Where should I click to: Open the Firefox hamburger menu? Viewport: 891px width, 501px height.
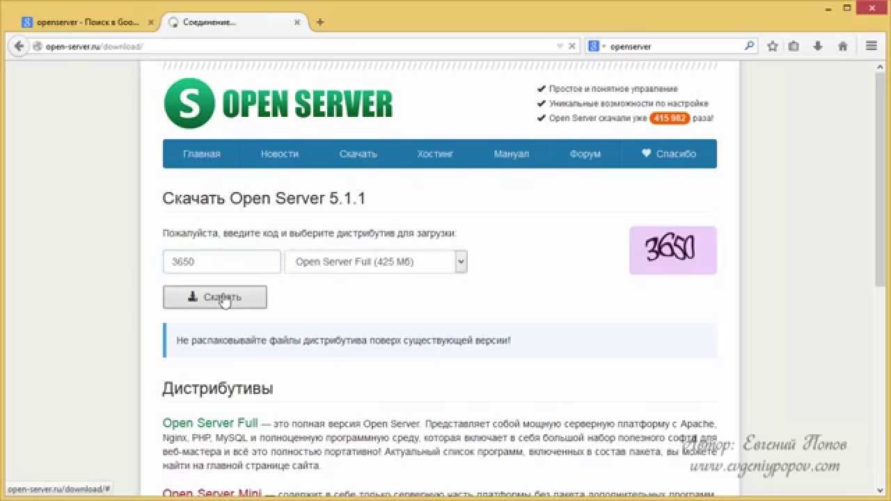tap(871, 47)
